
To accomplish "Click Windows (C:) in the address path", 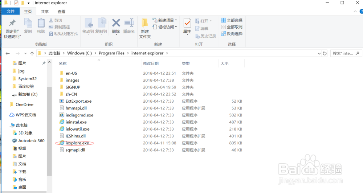I will pos(79,53).
